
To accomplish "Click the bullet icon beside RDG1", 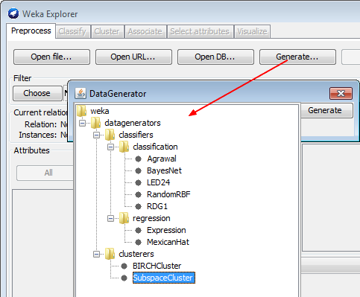I will 139,206.
